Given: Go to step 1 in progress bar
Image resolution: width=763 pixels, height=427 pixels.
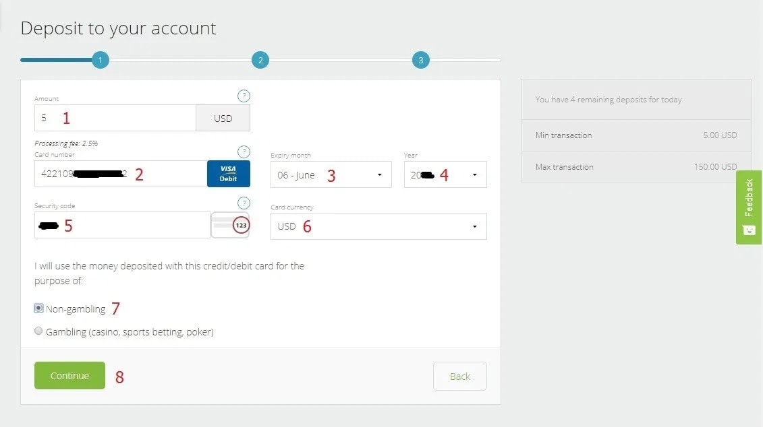Looking at the screenshot, I should [101, 60].
